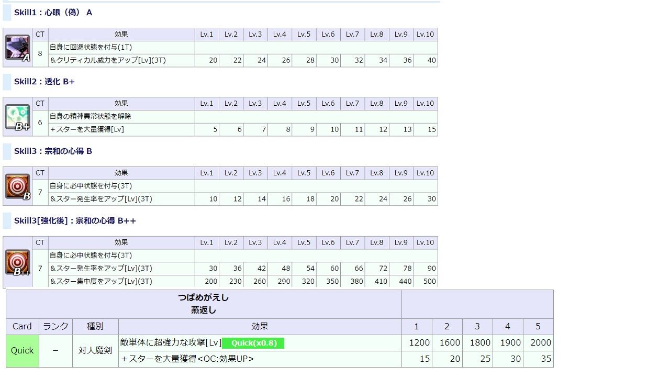
Task: Click the Skill3[強化後]：宗和の心得 B++ heading
Action: pos(75,221)
